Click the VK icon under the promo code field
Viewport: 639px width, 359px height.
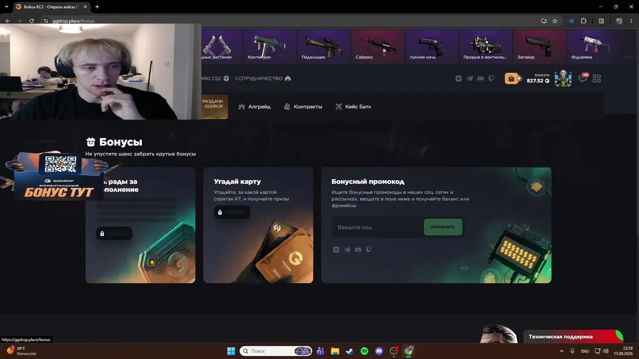[336, 249]
